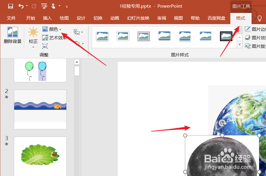Go to the 设计 tab
The image size is (266, 176).
click(x=81, y=18)
